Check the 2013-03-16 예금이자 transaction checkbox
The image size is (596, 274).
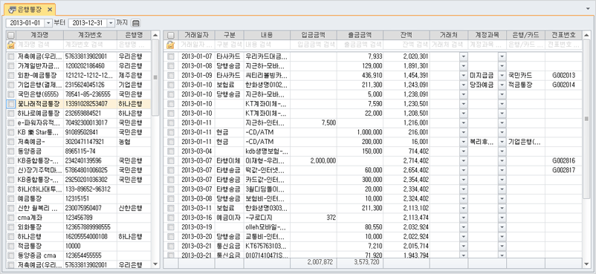(x=171, y=218)
